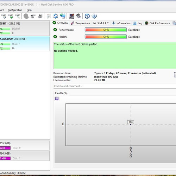This screenshot has height=176, width=176.
Task: Click the 22.76 TB lifetime writes value
Action: [x=99, y=80]
